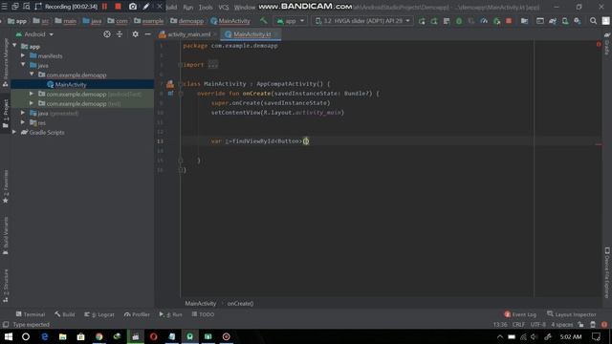Open the Run tool window
Image resolution: width=612 pixels, height=344 pixels.
click(x=170, y=314)
